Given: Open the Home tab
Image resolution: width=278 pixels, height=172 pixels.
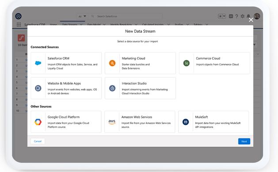Looking at the screenshot, I should click(x=53, y=24).
